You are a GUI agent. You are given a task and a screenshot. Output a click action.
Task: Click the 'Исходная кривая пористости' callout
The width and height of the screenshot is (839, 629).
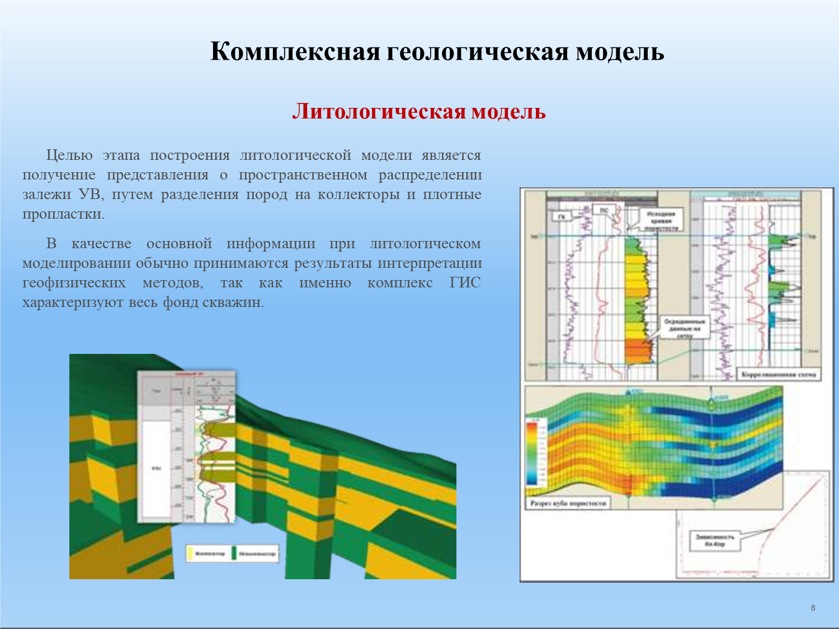(662, 221)
